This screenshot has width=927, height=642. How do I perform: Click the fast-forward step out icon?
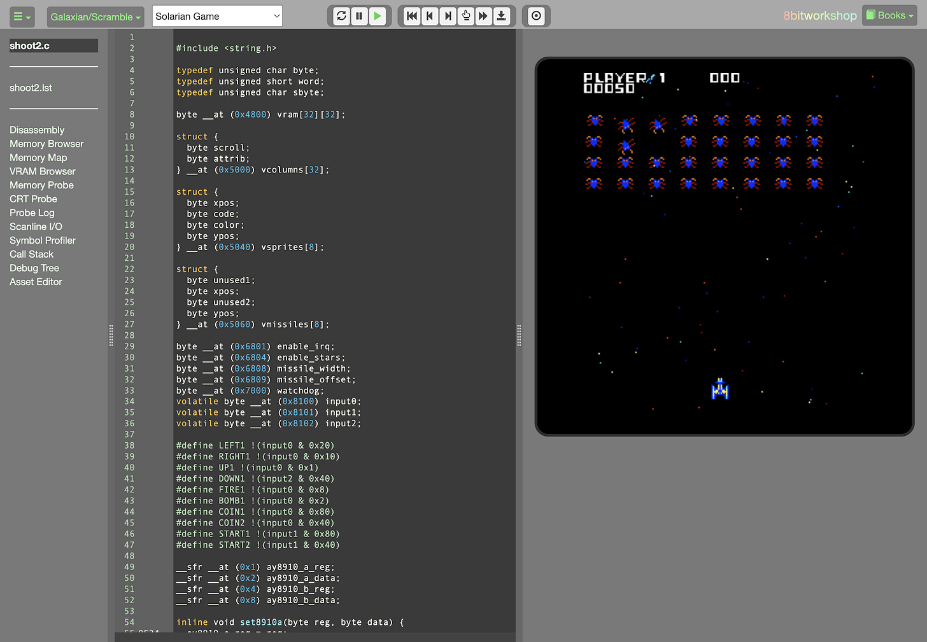click(483, 16)
